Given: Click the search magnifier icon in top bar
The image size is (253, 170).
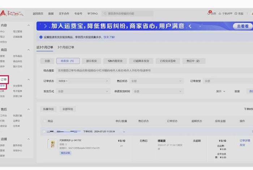Looking at the screenshot, I should tap(105, 13).
